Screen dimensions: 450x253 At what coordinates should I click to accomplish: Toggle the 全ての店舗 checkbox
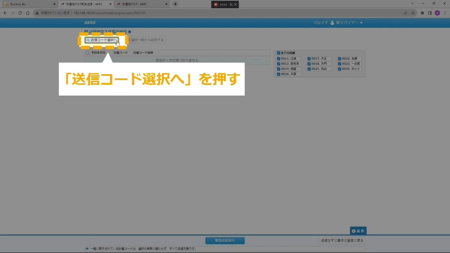pyautogui.click(x=279, y=53)
